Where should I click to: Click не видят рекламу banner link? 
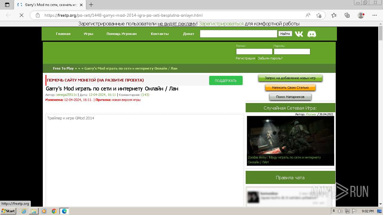click(x=177, y=24)
